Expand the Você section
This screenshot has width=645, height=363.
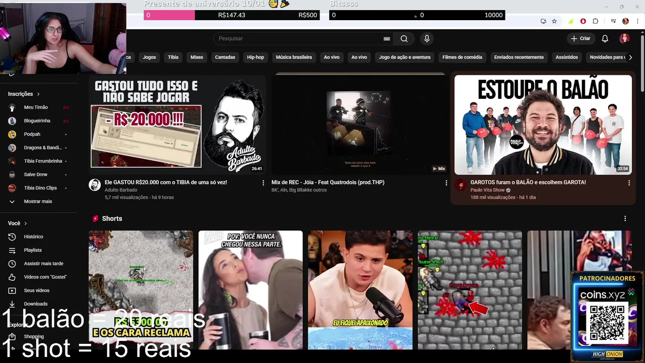18,223
